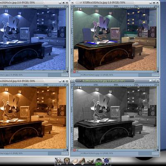This screenshot has height=166, width=166.
Task: Close the sepia a1d.jpg-0.0 window
Action: coord(67,81)
